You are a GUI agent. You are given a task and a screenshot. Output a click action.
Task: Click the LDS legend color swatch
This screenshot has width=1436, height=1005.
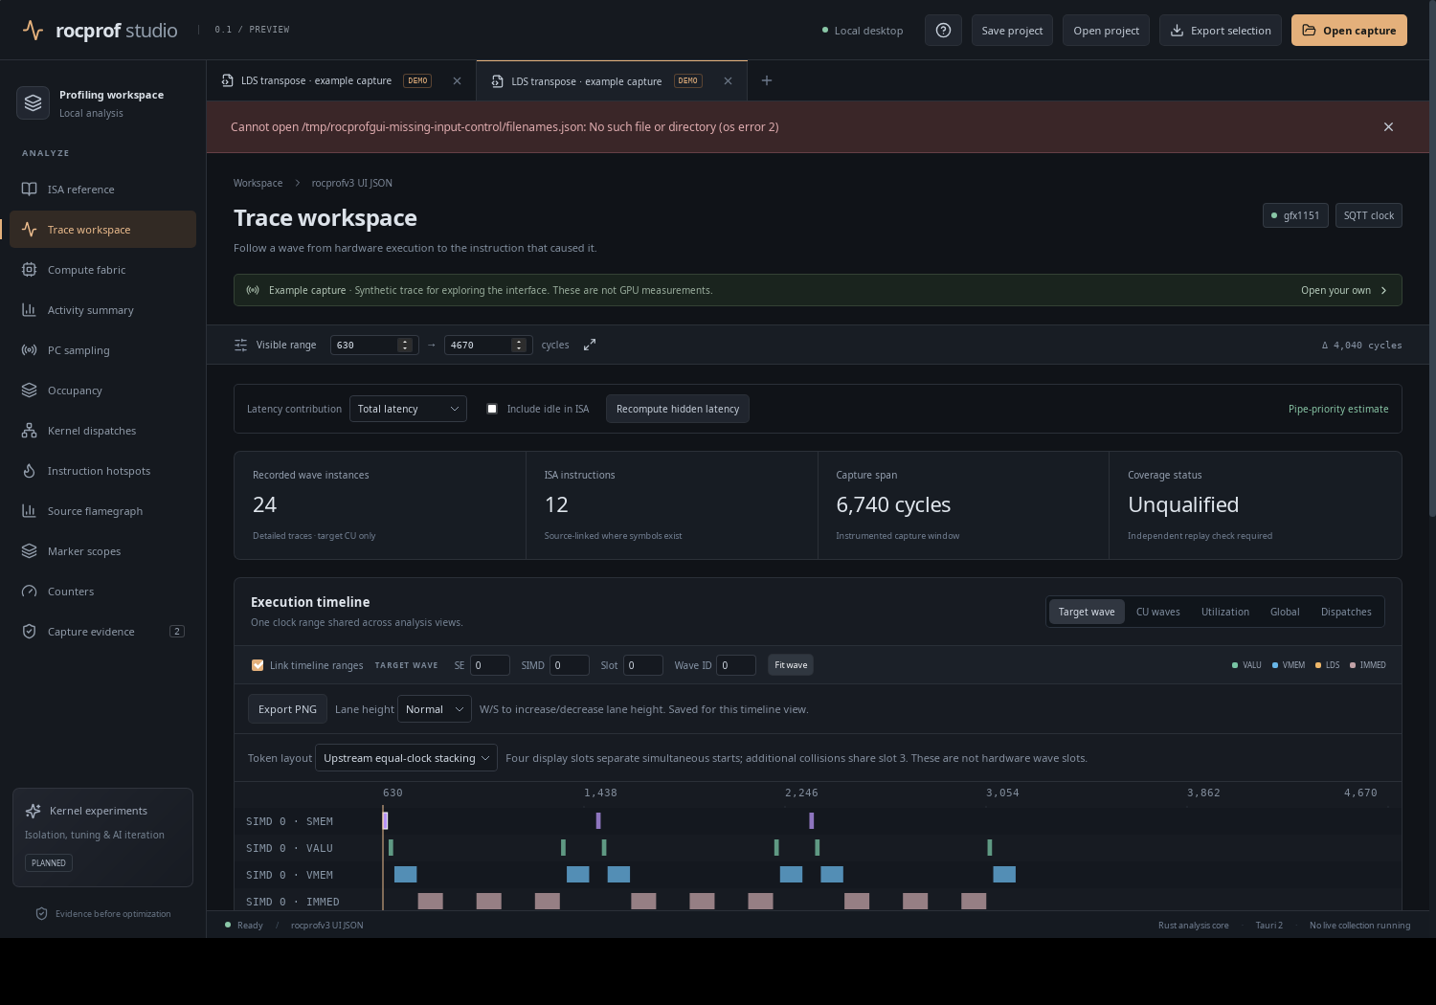(x=1318, y=665)
